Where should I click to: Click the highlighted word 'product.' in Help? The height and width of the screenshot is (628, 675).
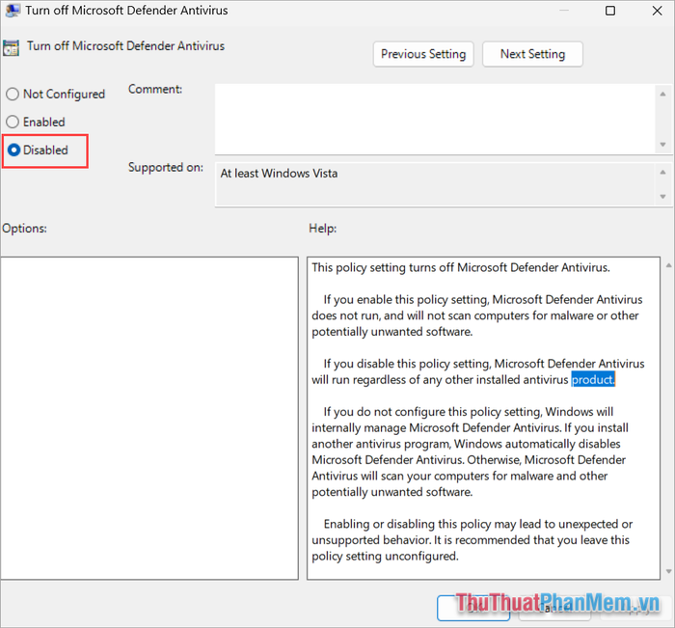593,380
